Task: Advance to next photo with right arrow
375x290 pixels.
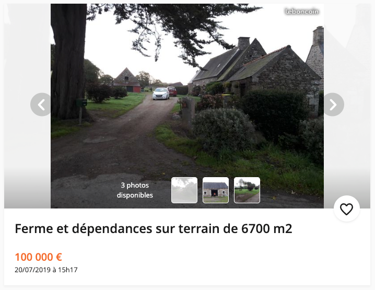Action: tap(333, 105)
